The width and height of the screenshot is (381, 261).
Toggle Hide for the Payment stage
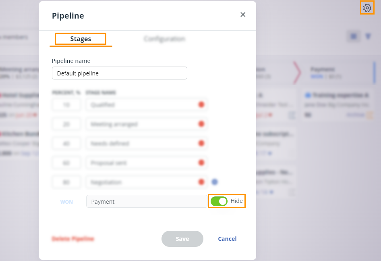[x=219, y=201]
